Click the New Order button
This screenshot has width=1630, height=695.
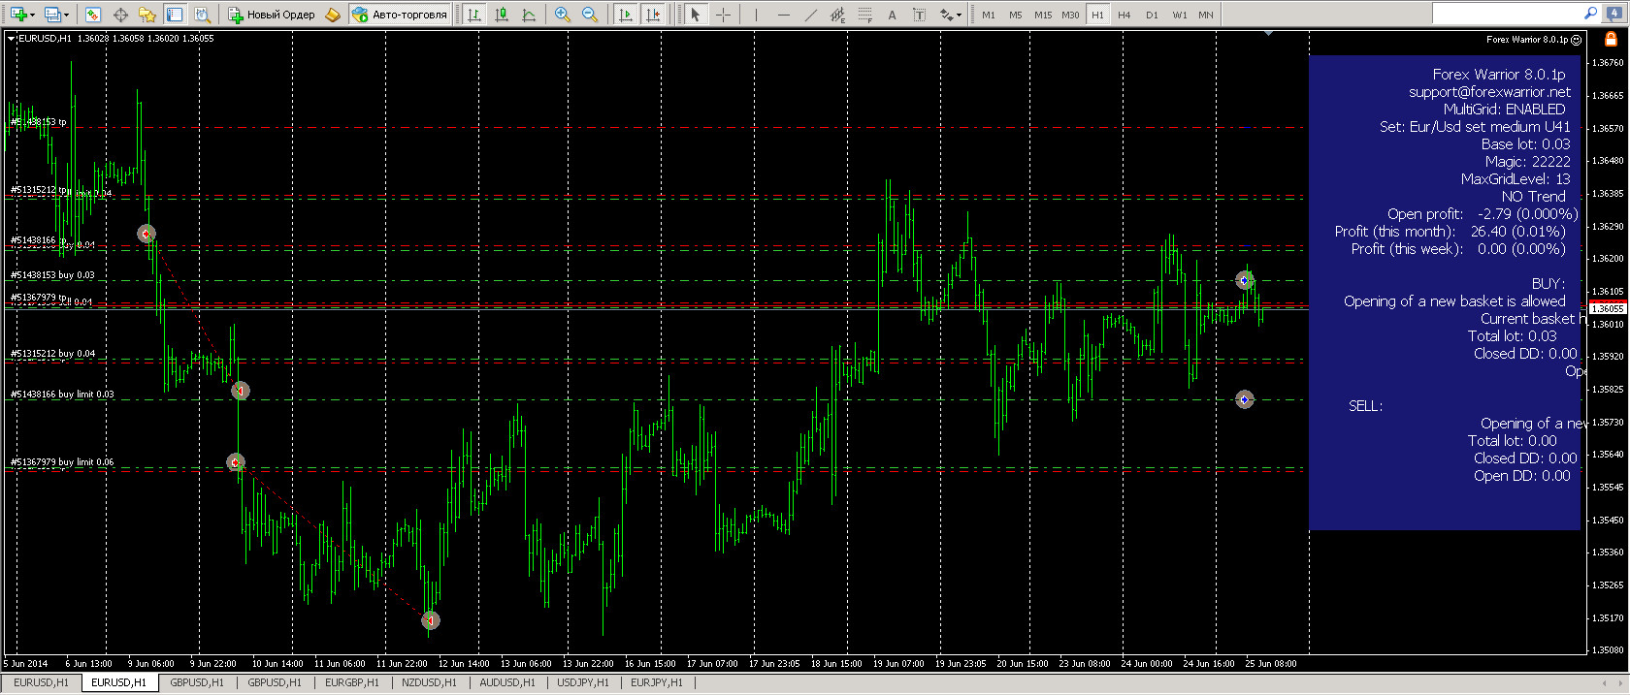[x=272, y=15]
